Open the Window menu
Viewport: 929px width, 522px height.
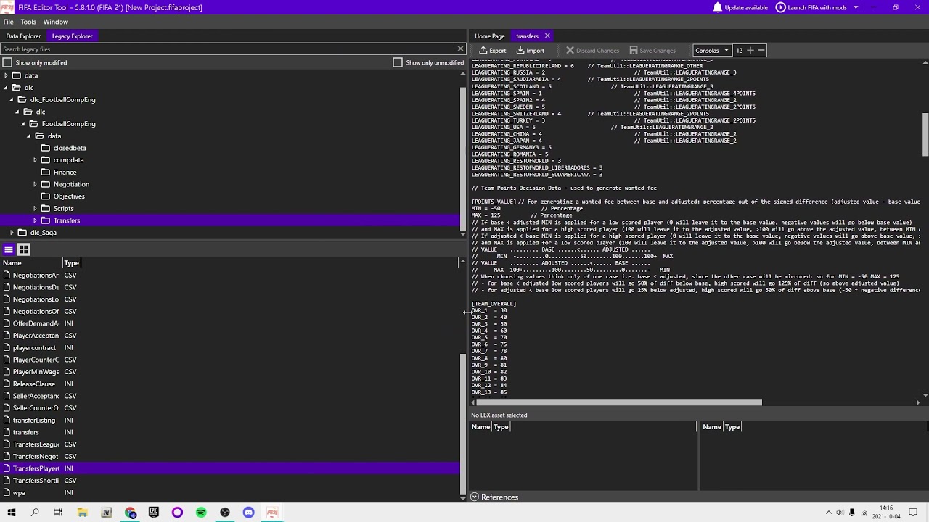pos(55,22)
